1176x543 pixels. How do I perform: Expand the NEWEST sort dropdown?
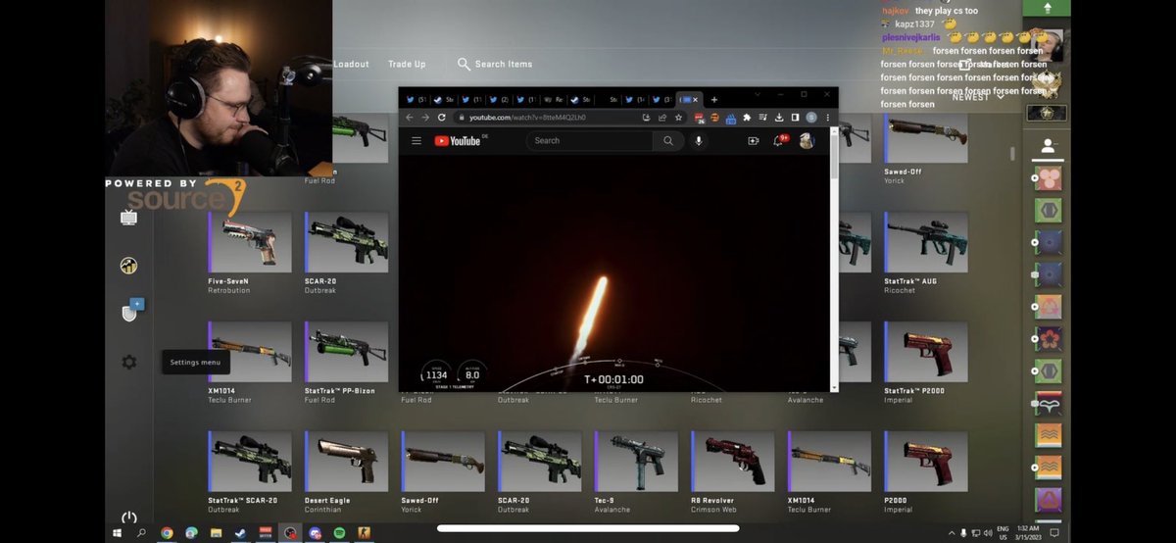pos(978,96)
